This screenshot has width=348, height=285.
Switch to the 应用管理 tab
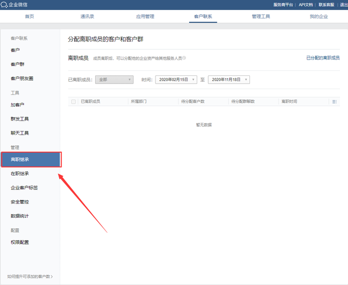click(145, 16)
